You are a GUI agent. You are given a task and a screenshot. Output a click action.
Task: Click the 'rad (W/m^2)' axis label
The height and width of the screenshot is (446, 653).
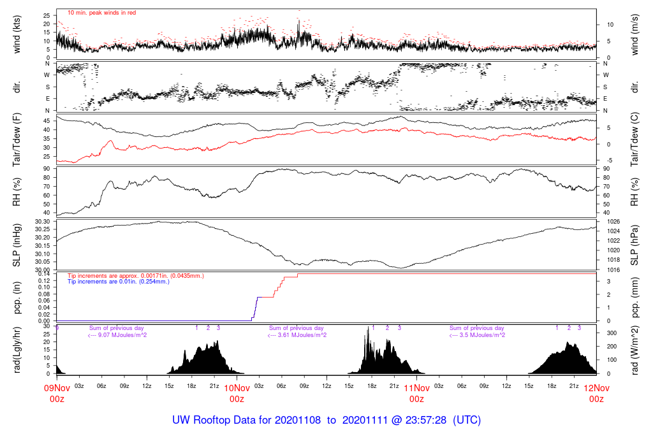click(x=635, y=350)
